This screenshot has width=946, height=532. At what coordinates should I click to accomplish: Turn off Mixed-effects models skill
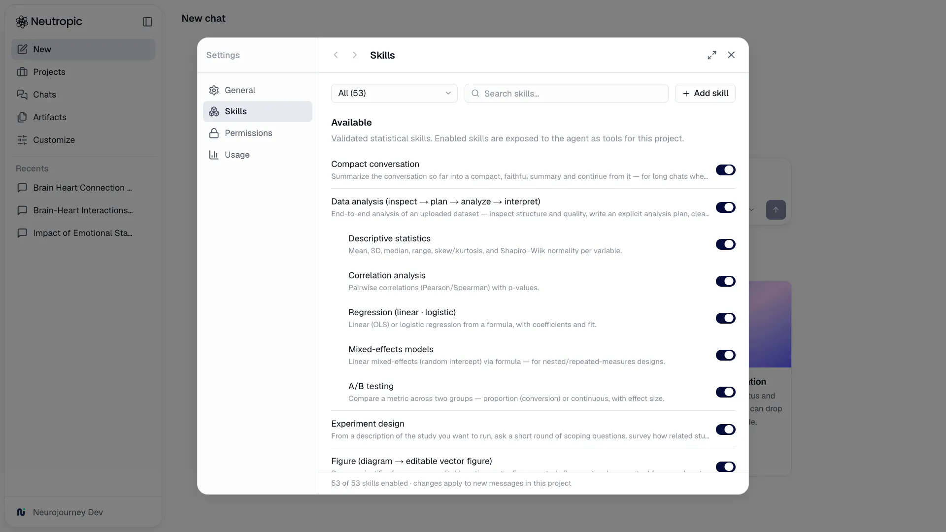pyautogui.click(x=726, y=355)
